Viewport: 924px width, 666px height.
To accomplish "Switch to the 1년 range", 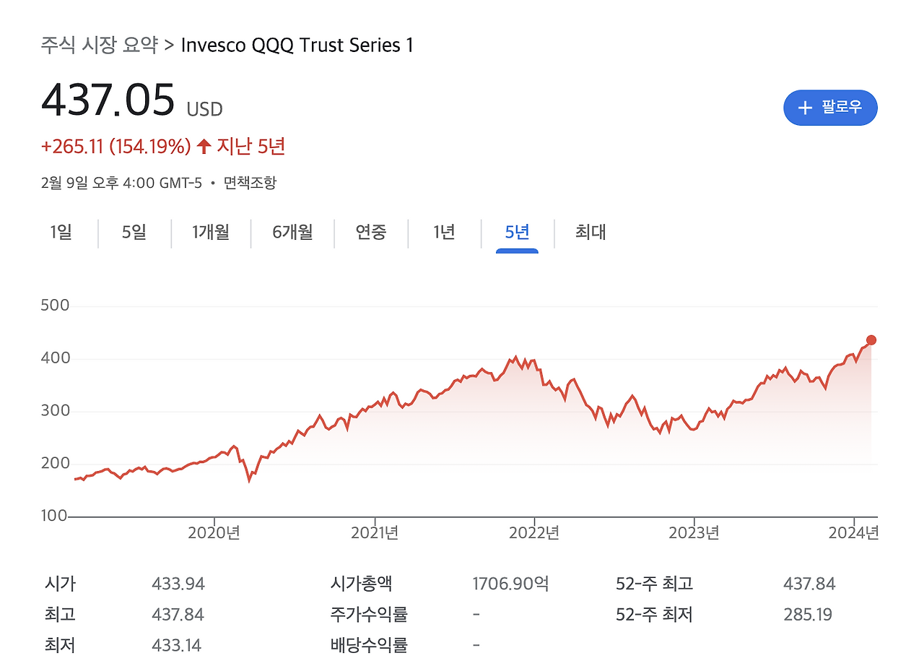I will click(443, 233).
